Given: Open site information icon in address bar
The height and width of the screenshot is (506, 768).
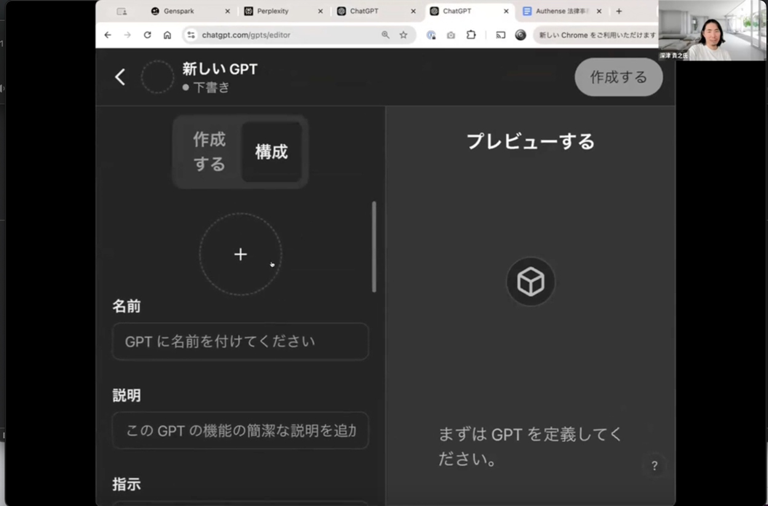Looking at the screenshot, I should coord(191,35).
